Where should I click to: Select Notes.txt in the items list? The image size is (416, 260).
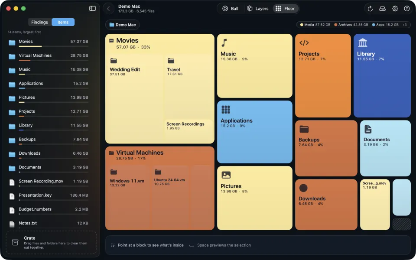[48, 224]
